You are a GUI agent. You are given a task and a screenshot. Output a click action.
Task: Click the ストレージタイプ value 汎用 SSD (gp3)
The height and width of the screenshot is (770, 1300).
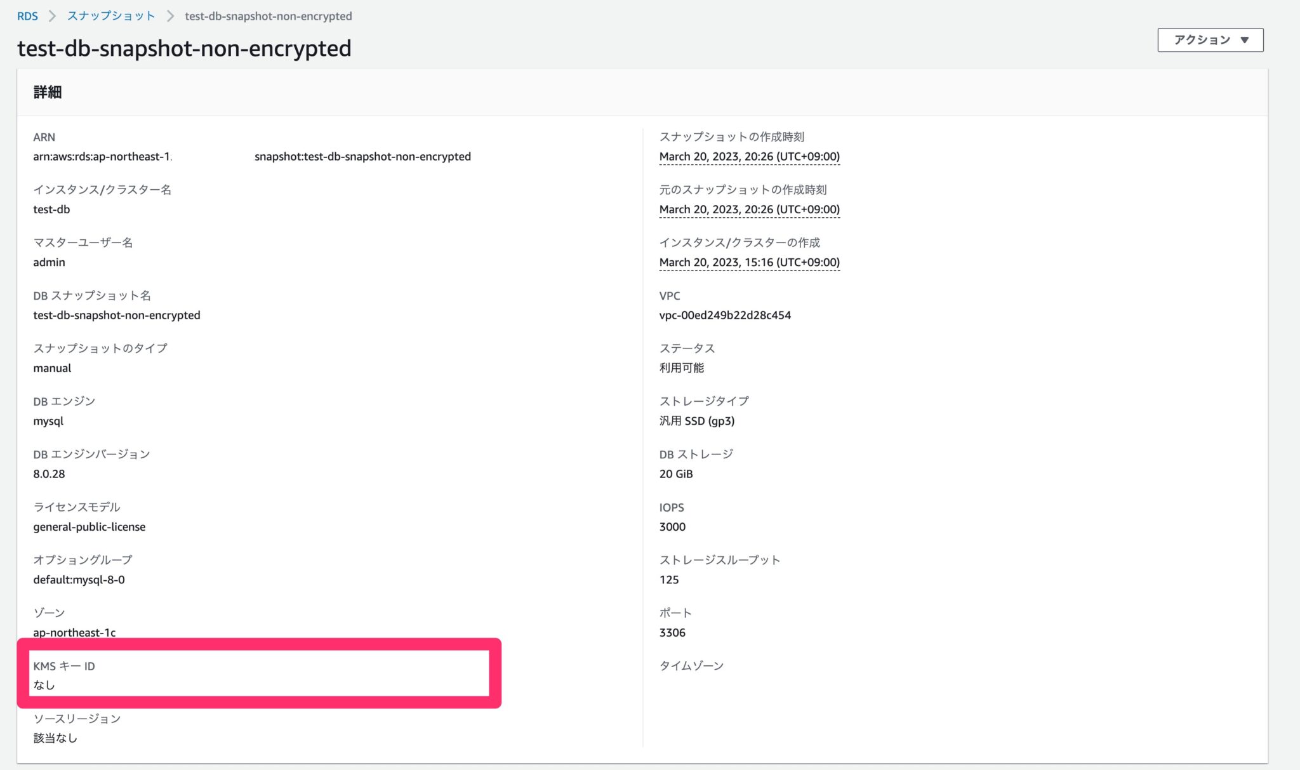[x=696, y=420]
